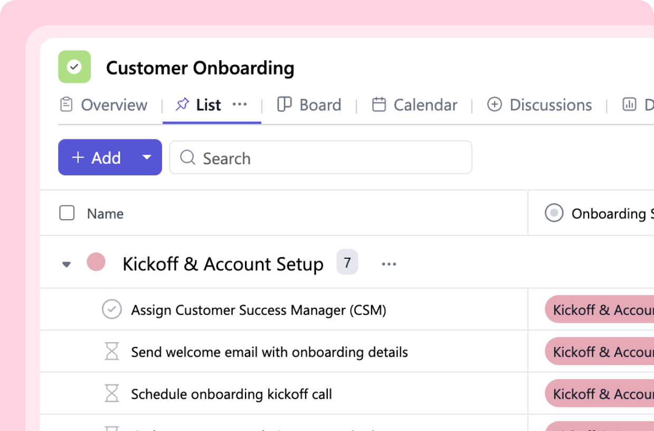Viewport: 654px width, 431px height.
Task: Click the green Customer Onboarding project icon
Action: 74,67
